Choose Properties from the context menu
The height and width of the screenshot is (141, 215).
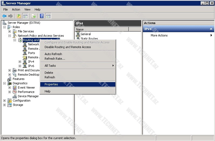click(x=51, y=84)
